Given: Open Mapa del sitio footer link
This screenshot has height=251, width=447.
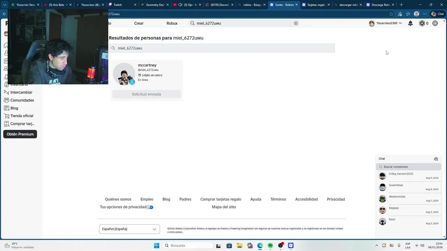Looking at the screenshot, I should click(x=224, y=207).
